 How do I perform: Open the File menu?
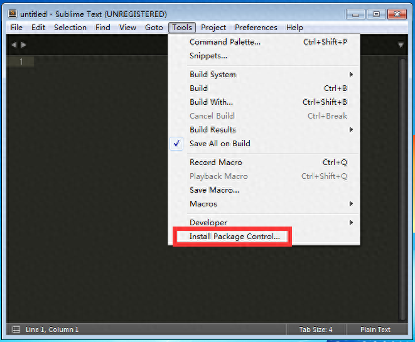pyautogui.click(x=16, y=28)
